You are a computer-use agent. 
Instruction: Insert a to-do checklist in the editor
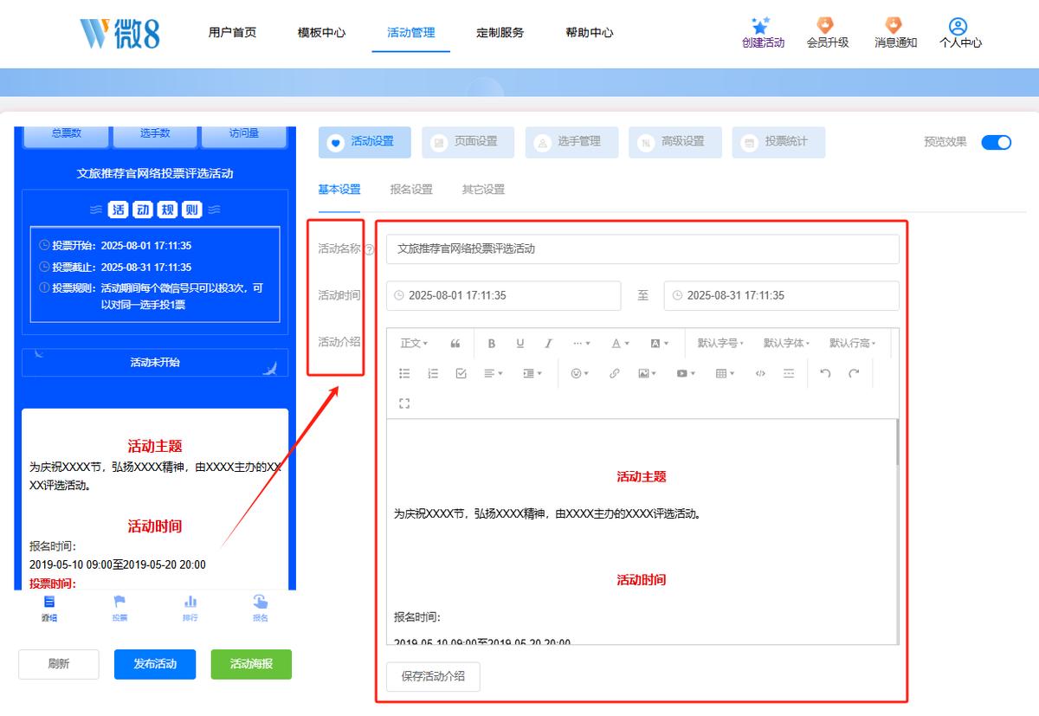tap(461, 373)
